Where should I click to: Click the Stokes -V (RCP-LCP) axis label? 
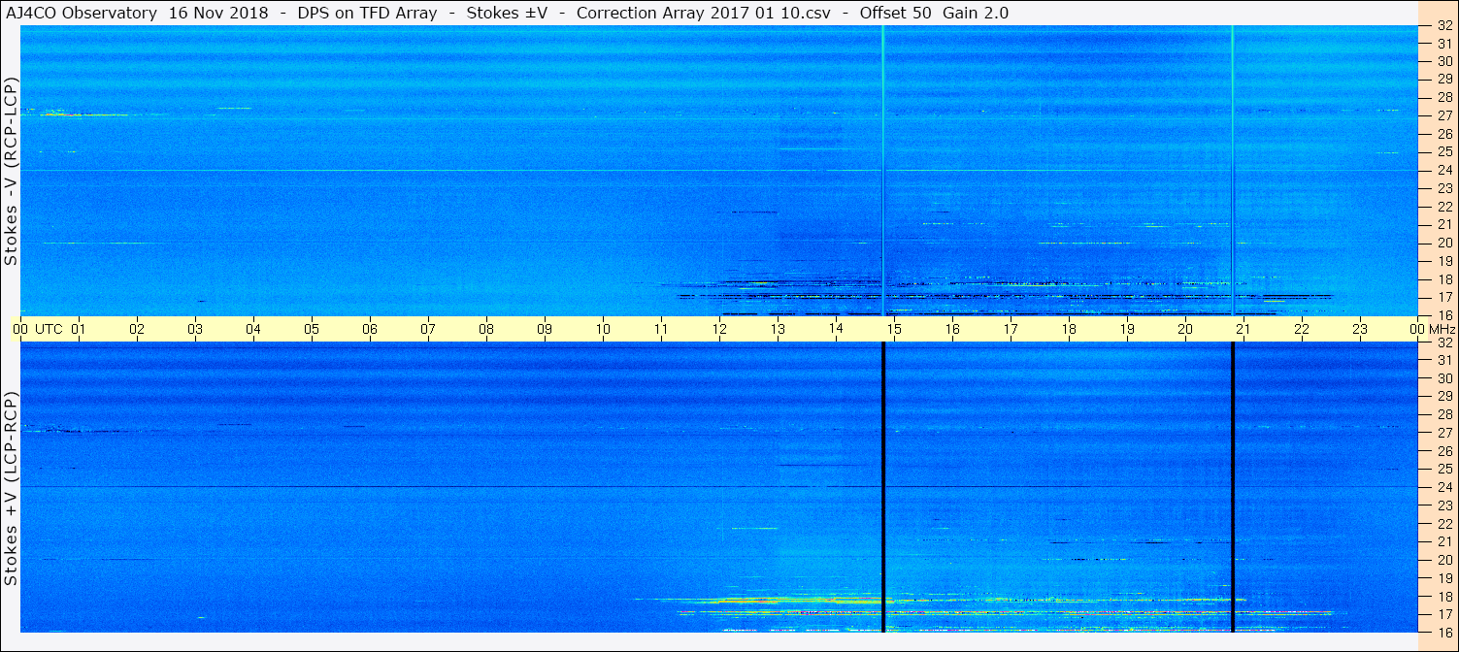(11, 171)
